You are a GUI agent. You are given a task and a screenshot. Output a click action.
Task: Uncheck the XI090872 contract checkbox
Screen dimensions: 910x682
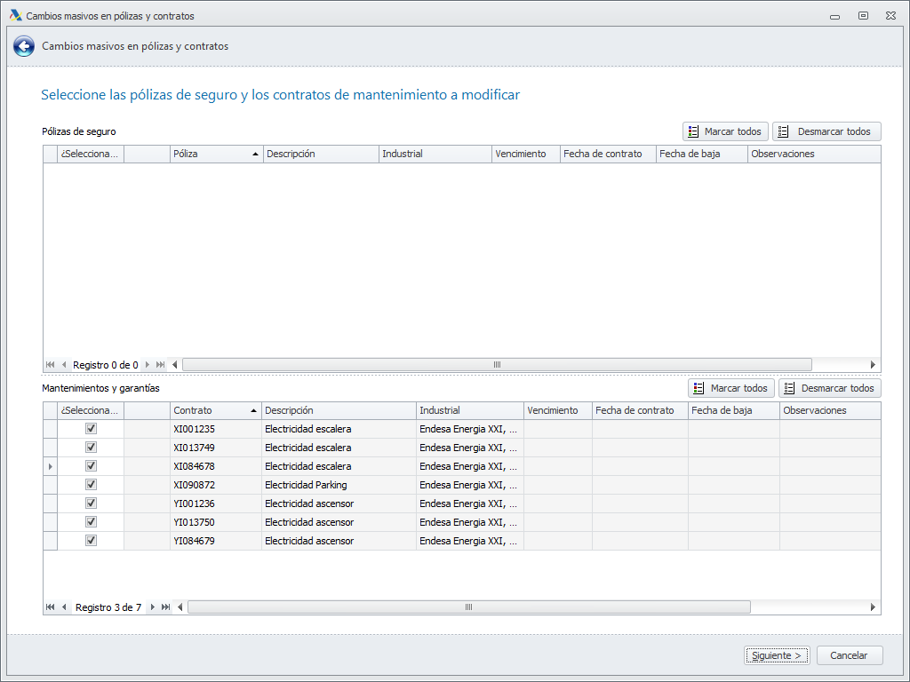91,484
